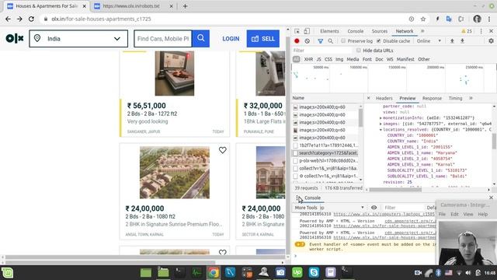Expand the monetizationInfo object
Image resolution: width=497 pixels, height=280 pixels.
coord(381,117)
